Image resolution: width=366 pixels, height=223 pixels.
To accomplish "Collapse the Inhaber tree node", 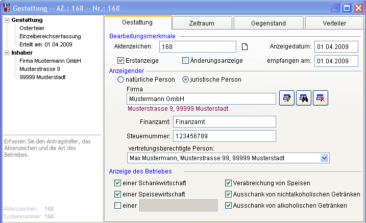I will coord(6,53).
